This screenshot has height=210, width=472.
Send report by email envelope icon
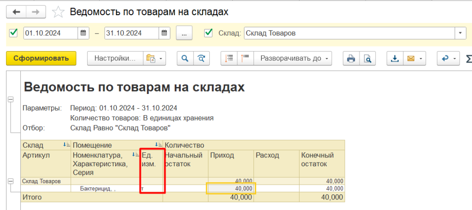(411, 58)
